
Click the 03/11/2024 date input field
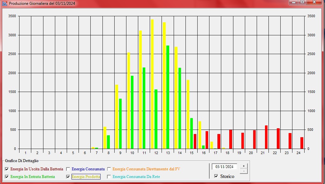click(x=224, y=166)
